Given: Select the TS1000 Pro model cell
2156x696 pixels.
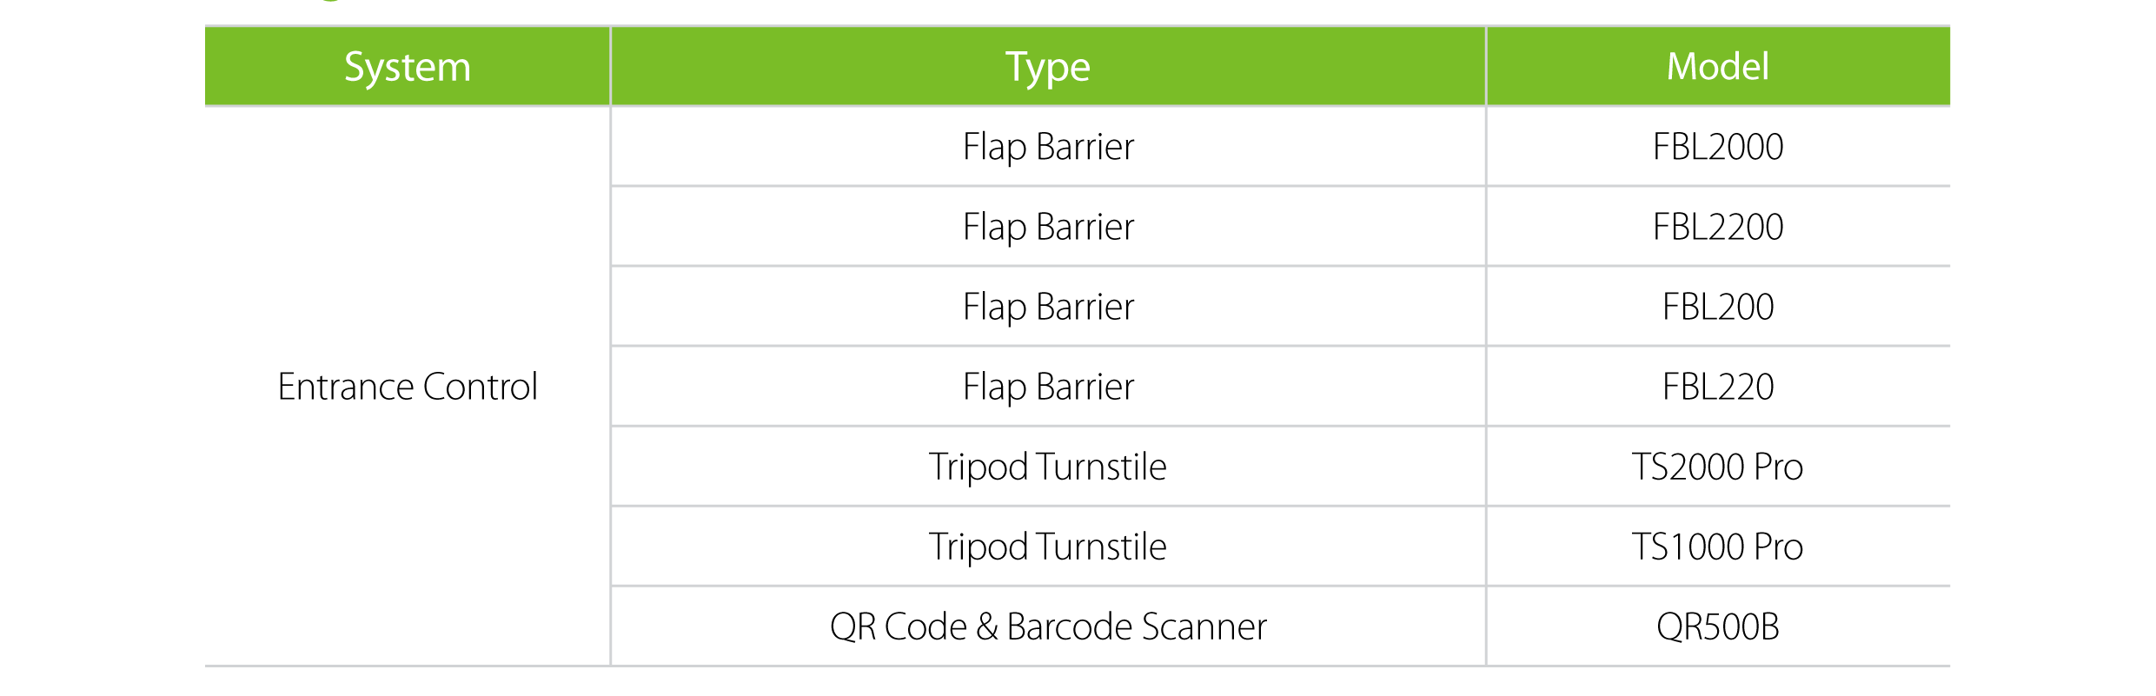Looking at the screenshot, I should 1718,547.
